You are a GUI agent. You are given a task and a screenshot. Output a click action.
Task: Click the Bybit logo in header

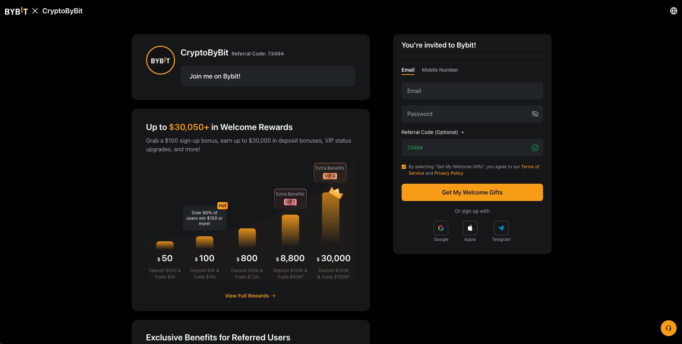coord(16,11)
